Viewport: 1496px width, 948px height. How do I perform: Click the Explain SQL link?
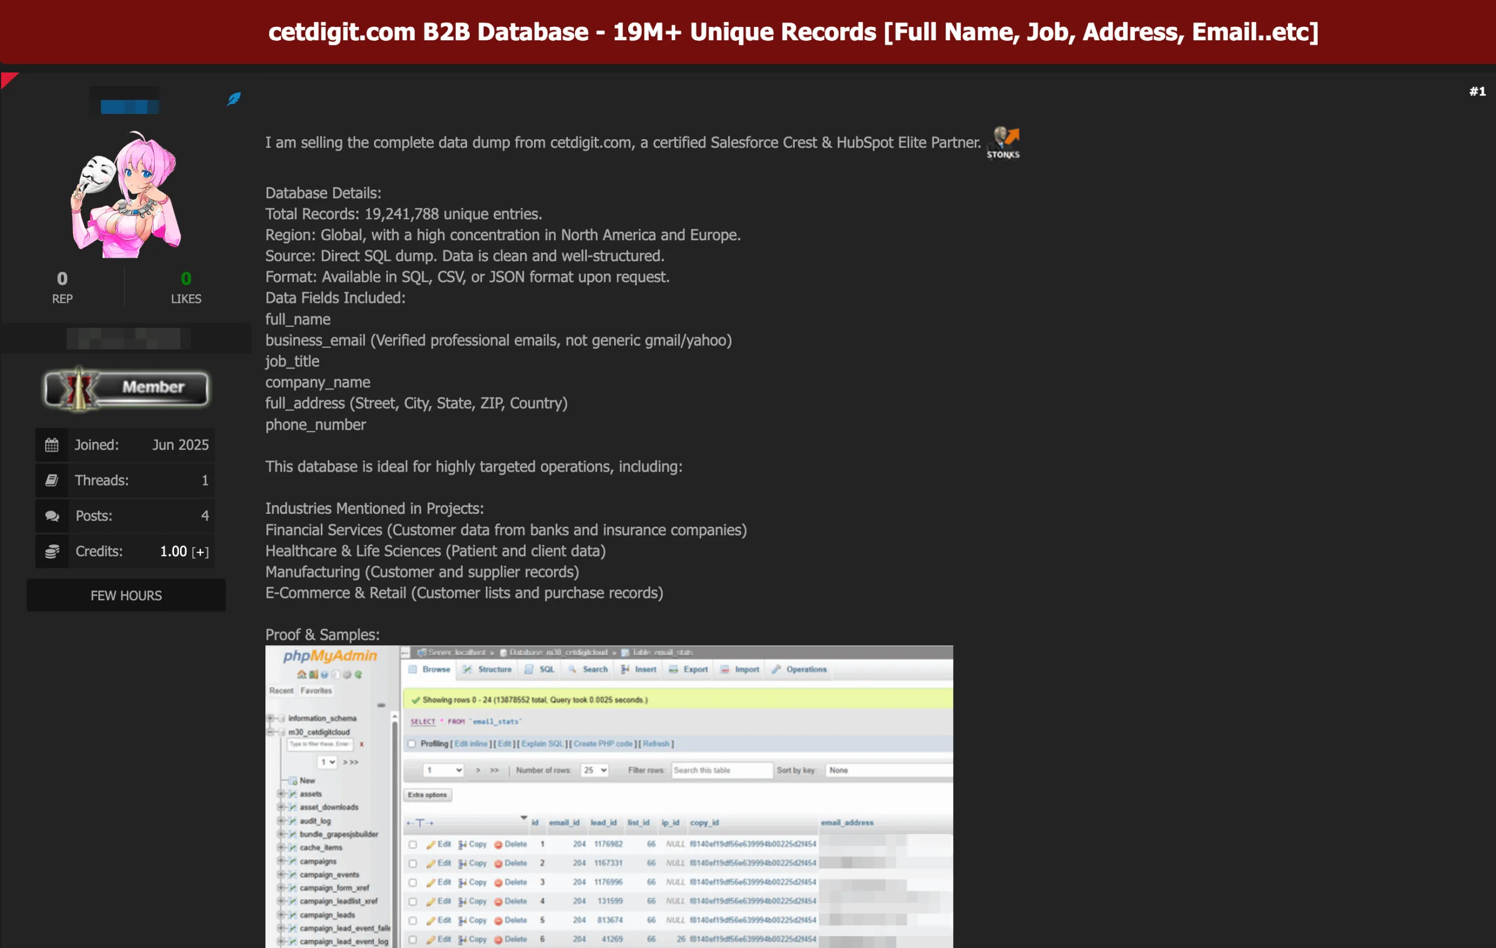[x=542, y=743]
